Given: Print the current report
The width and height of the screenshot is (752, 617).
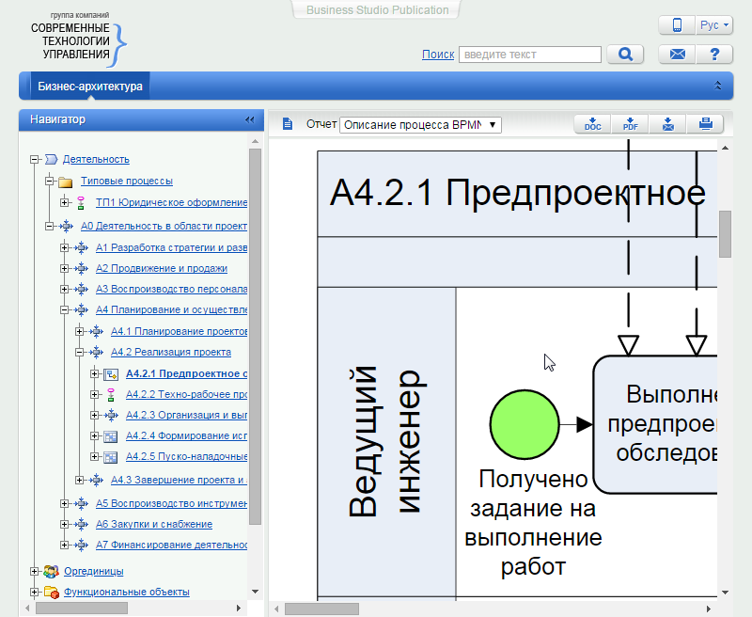Looking at the screenshot, I should tap(705, 124).
